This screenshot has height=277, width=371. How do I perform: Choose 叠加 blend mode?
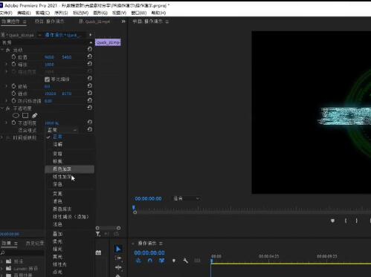coord(70,234)
